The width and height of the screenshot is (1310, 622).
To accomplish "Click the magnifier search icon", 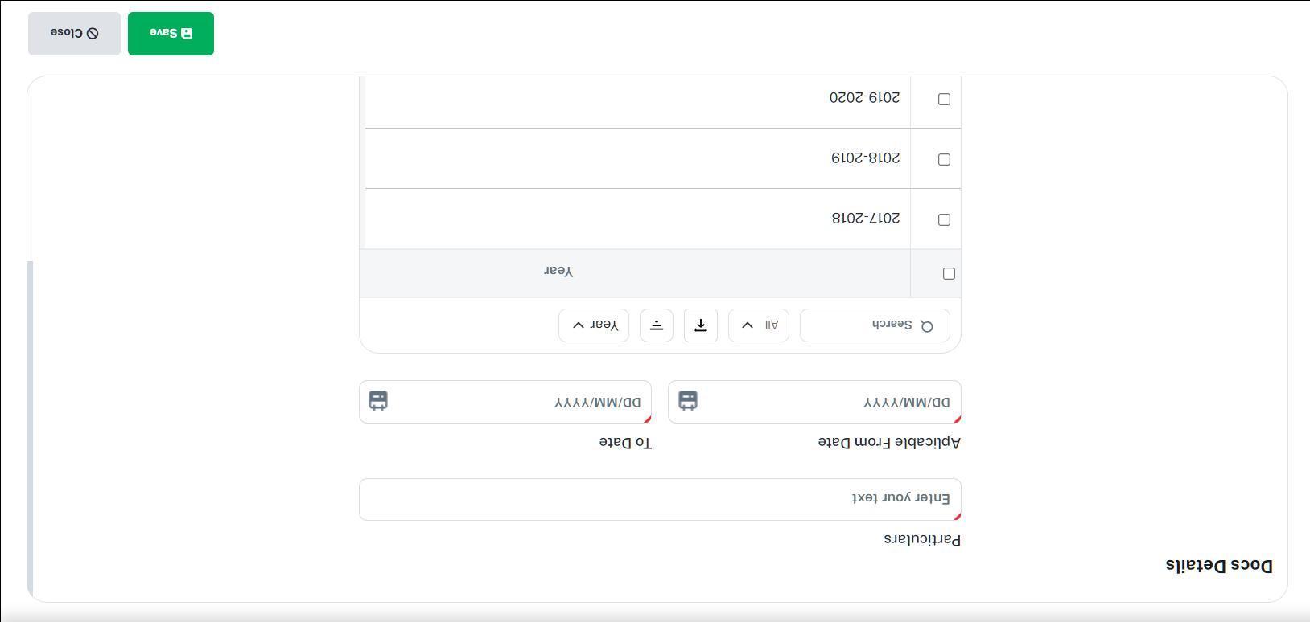I will tap(927, 326).
